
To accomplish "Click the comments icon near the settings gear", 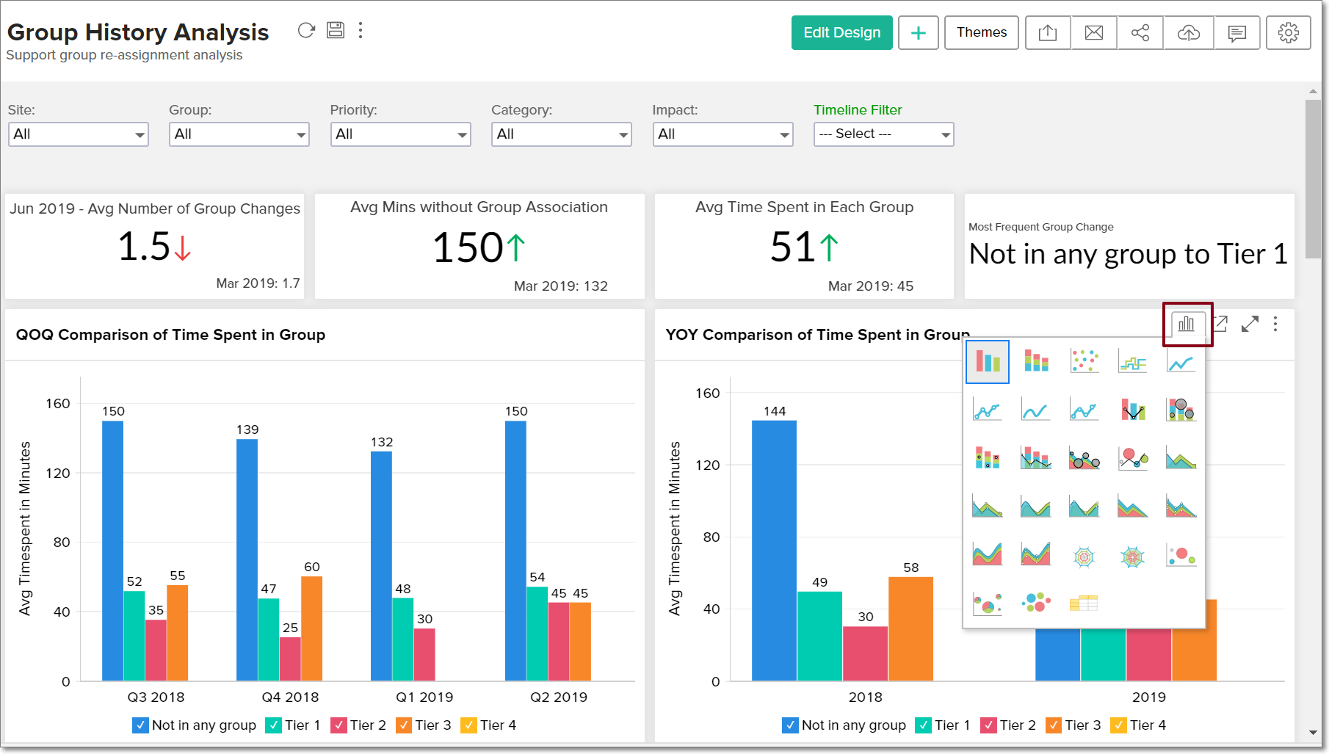I will tap(1236, 32).
